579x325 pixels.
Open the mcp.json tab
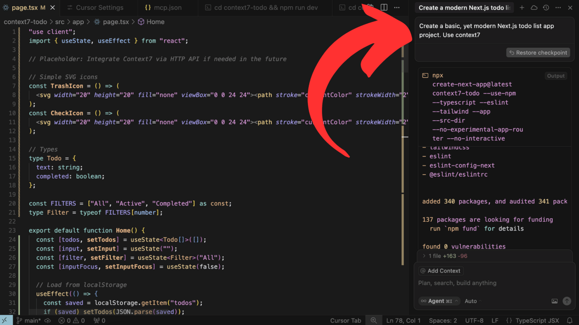(163, 8)
